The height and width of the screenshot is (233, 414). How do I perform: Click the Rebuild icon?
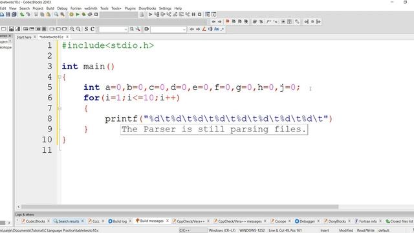90,14
